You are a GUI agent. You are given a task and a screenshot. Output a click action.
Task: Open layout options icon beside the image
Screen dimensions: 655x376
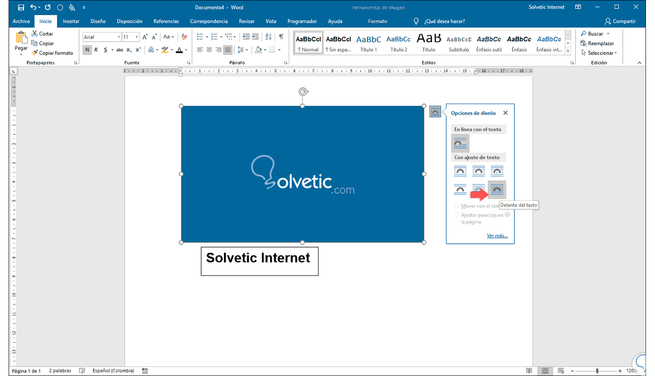[435, 112]
